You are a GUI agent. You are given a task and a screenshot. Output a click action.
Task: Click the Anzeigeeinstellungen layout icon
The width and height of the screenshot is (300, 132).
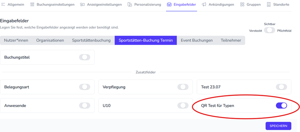coord(82,5)
